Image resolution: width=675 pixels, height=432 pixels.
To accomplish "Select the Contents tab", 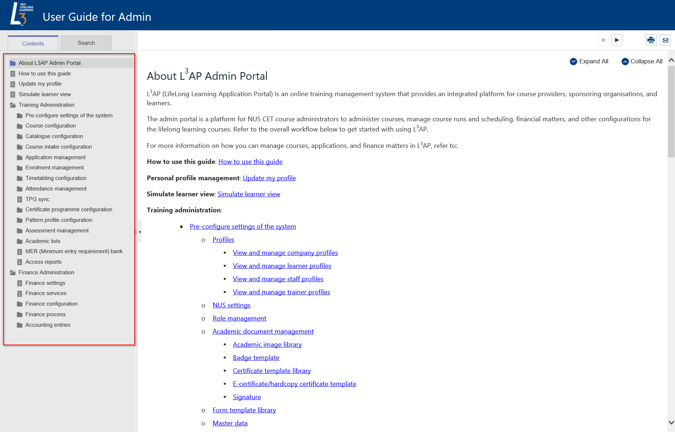I will [x=33, y=43].
